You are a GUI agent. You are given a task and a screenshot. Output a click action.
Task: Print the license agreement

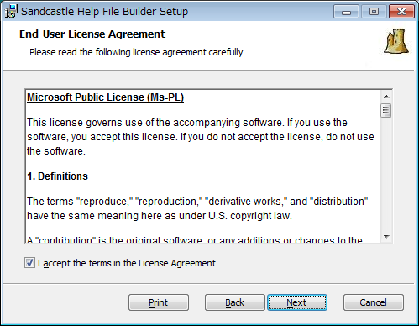coord(159,302)
